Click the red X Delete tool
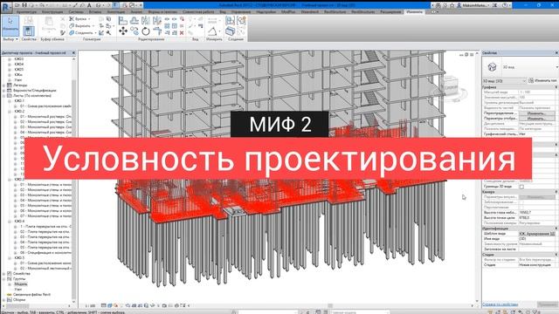Viewport: 559px width, 314px height. tap(182, 32)
